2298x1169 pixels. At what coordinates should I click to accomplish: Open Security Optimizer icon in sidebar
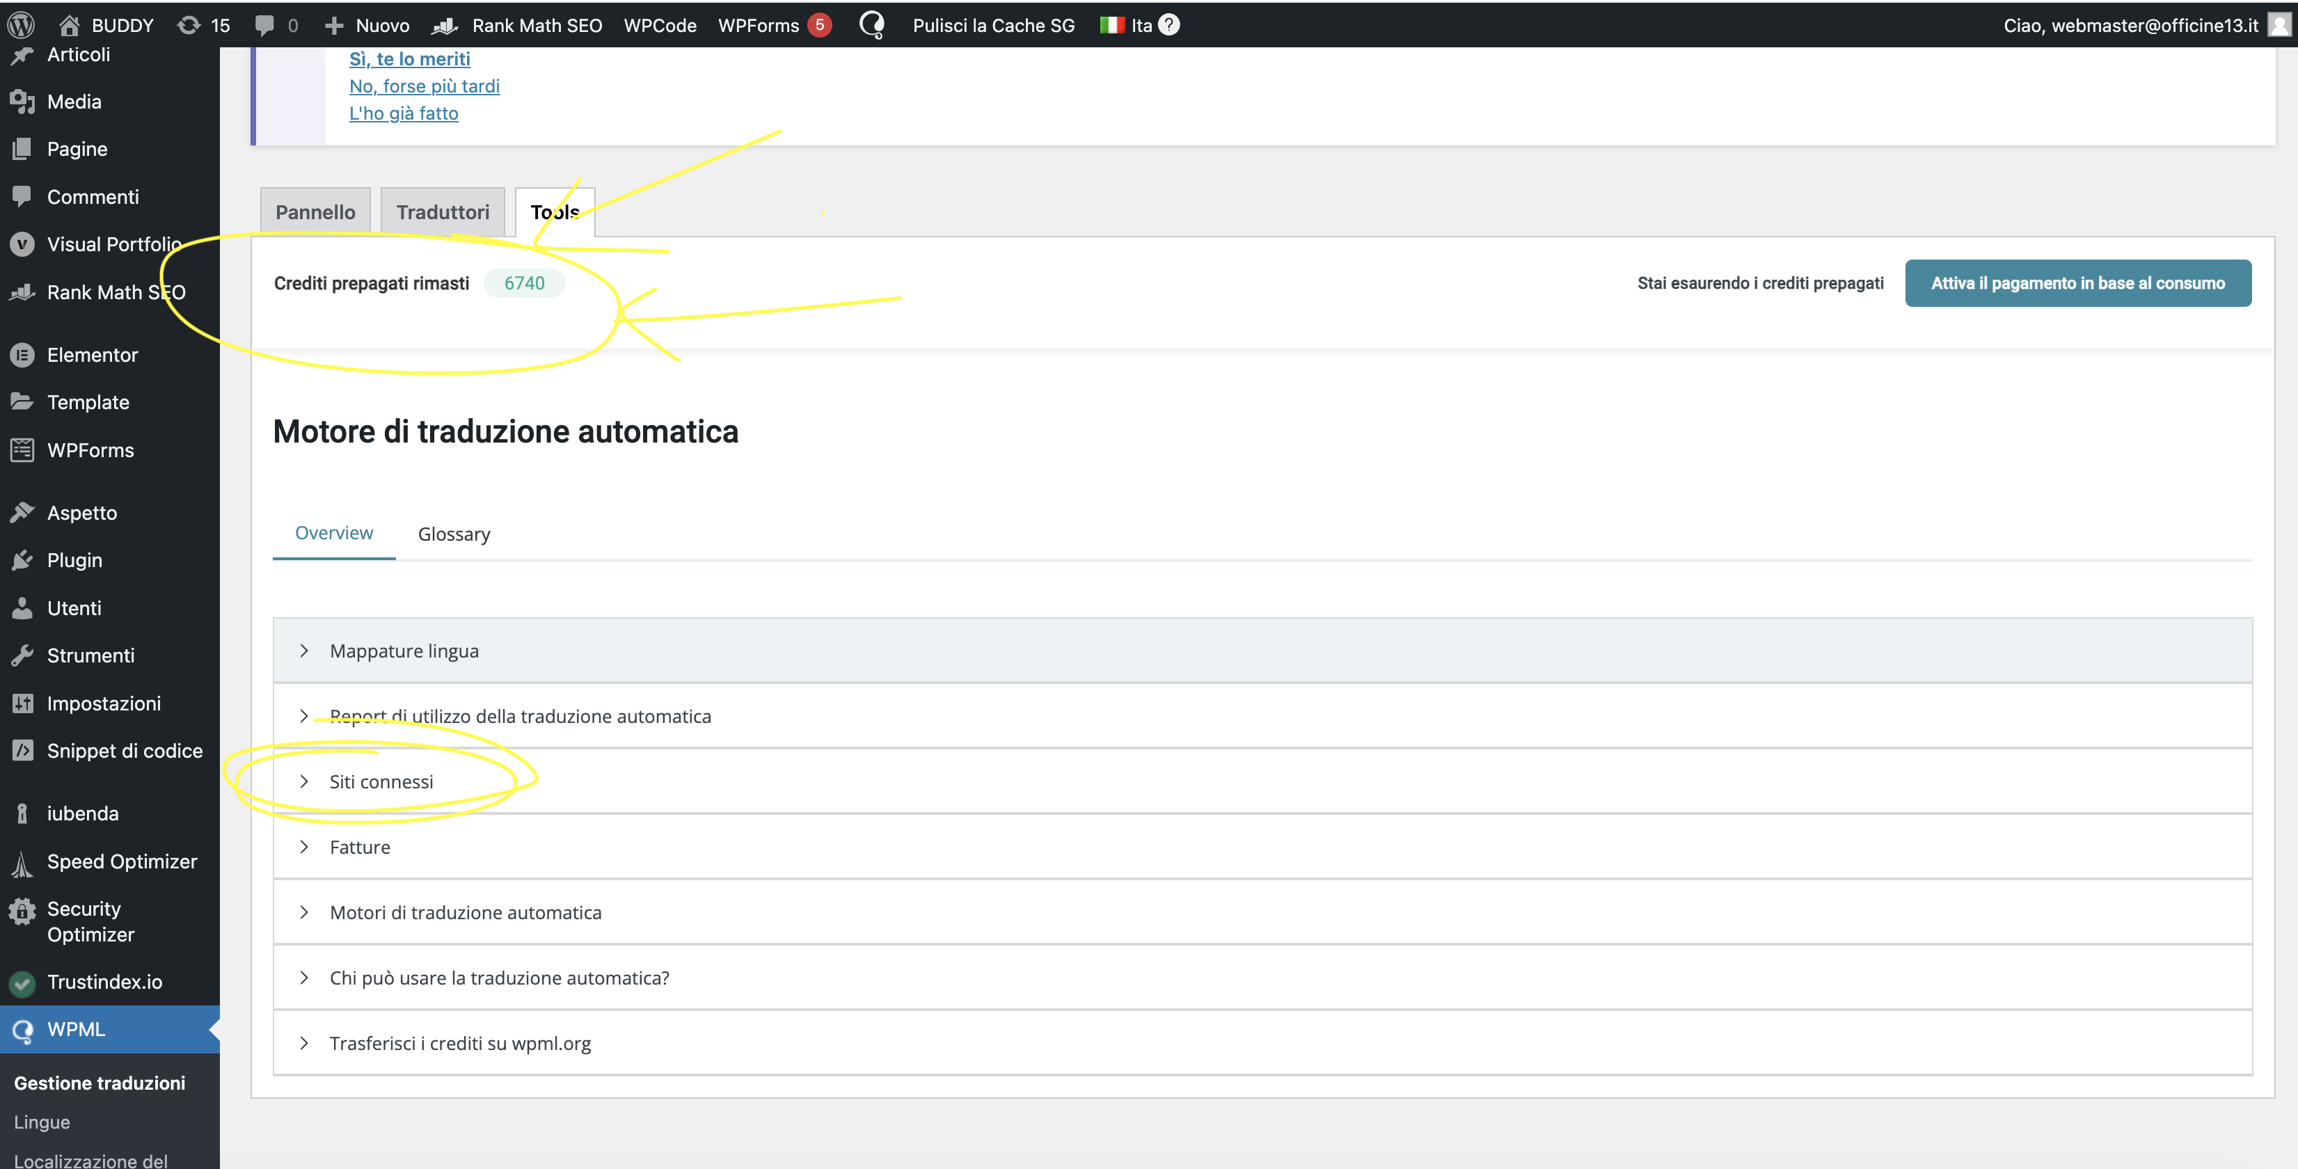click(x=22, y=912)
